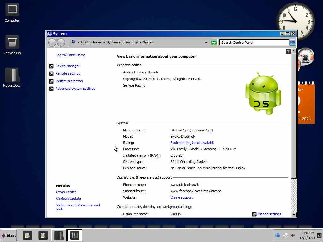Click the shield icon beside Remote settings

coord(51,74)
